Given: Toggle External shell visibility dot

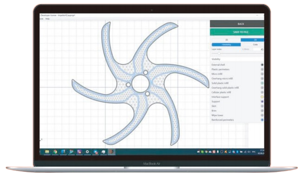Looking at the screenshot, I should (x=262, y=65).
